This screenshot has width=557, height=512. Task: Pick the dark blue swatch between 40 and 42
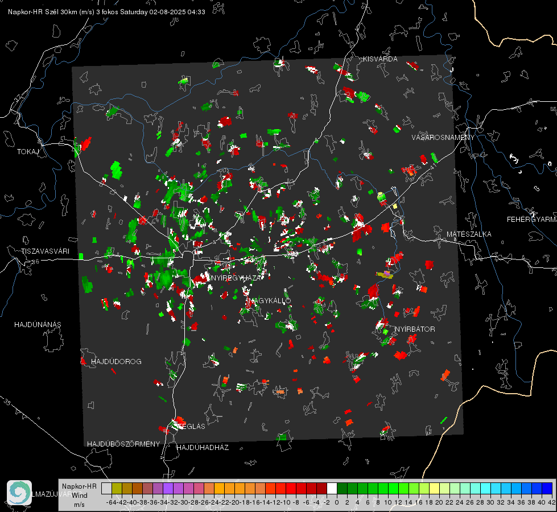pyautogui.click(x=547, y=488)
